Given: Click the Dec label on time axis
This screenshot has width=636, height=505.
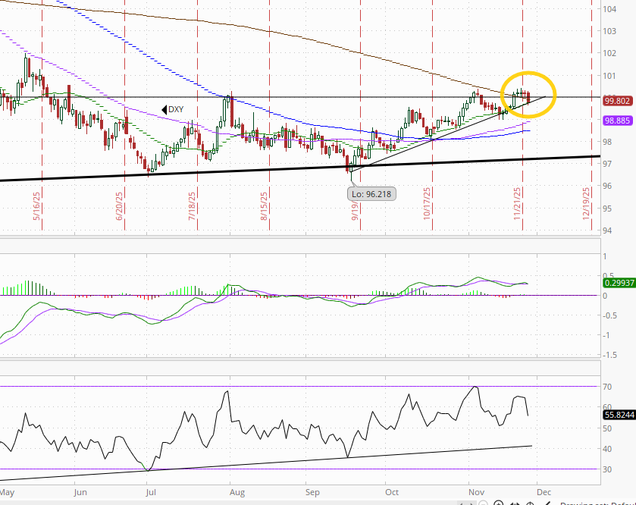Looking at the screenshot, I should pos(544,492).
